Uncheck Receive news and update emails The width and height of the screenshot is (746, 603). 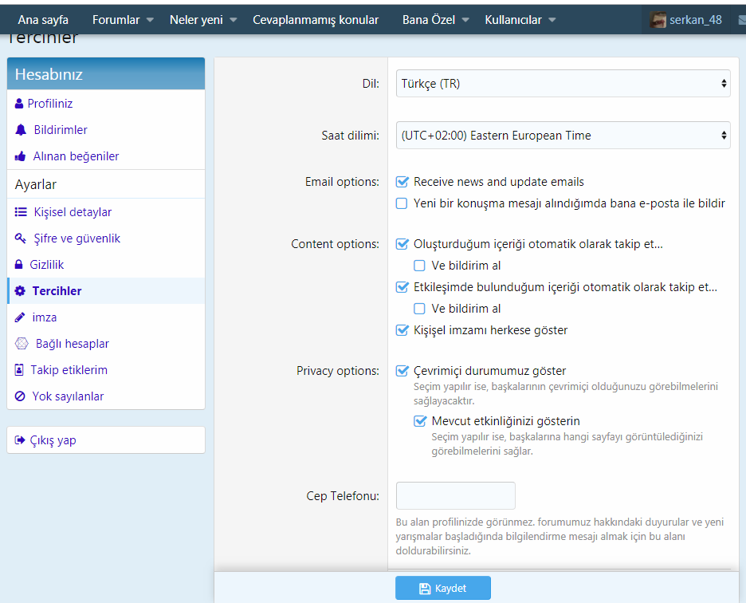click(402, 182)
